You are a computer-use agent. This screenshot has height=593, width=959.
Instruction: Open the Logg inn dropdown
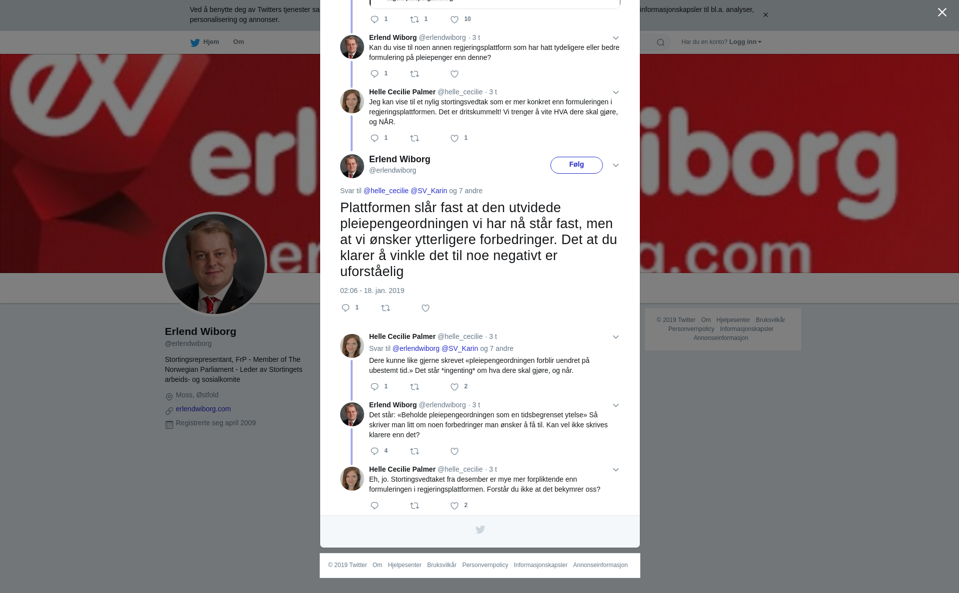click(745, 42)
